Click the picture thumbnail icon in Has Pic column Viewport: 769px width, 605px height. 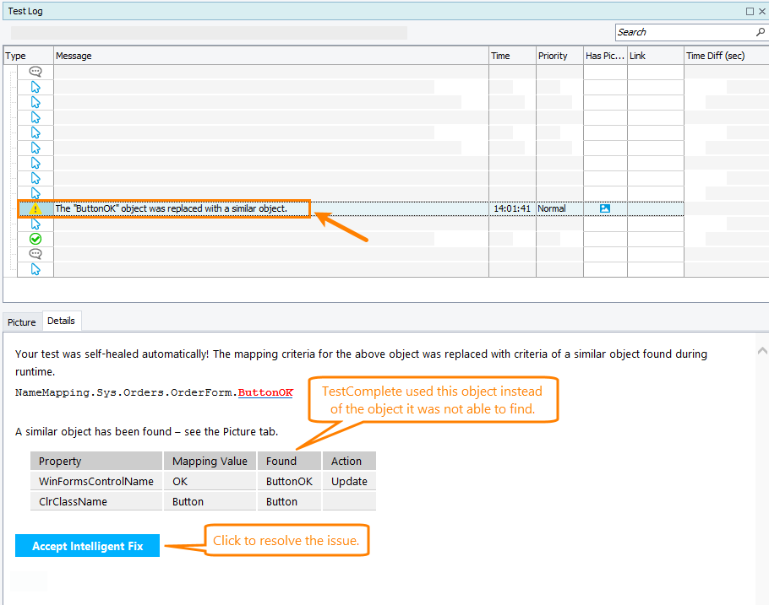pyautogui.click(x=603, y=208)
